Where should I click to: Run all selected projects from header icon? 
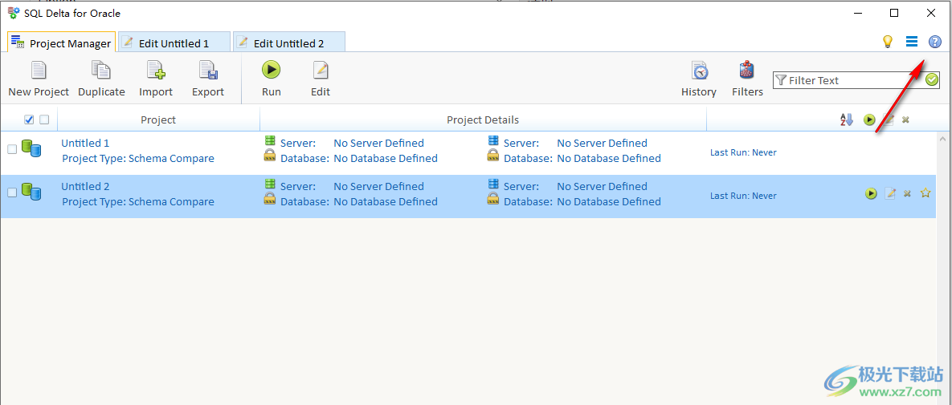(x=869, y=119)
